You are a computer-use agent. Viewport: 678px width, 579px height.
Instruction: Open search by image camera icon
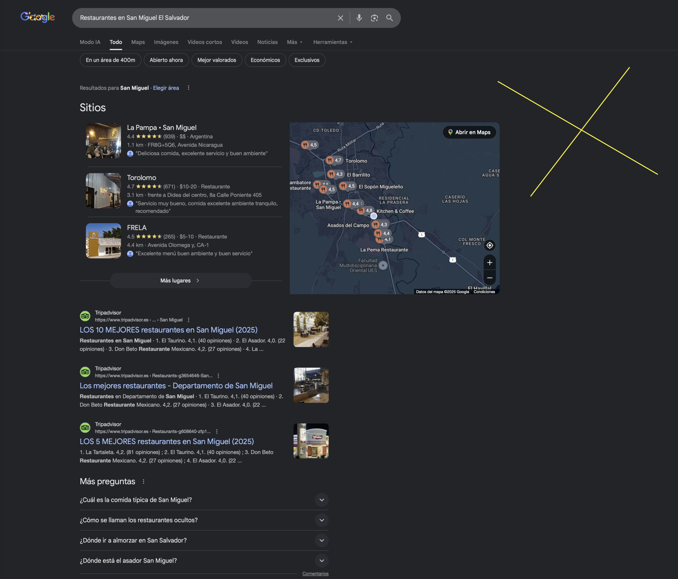(x=374, y=18)
